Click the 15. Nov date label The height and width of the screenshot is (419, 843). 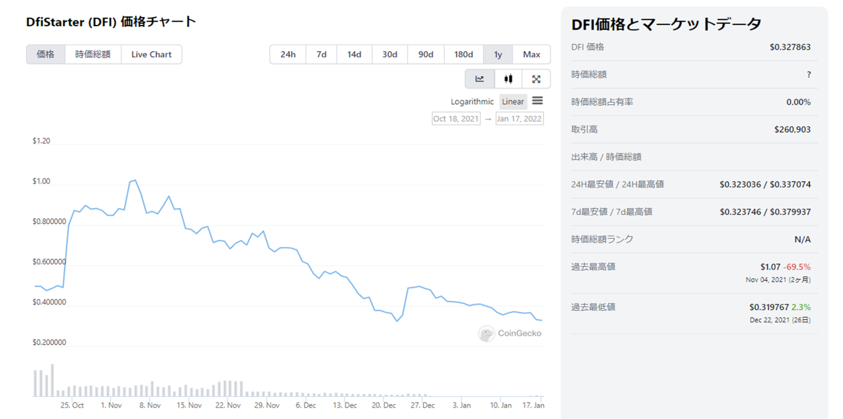click(189, 405)
